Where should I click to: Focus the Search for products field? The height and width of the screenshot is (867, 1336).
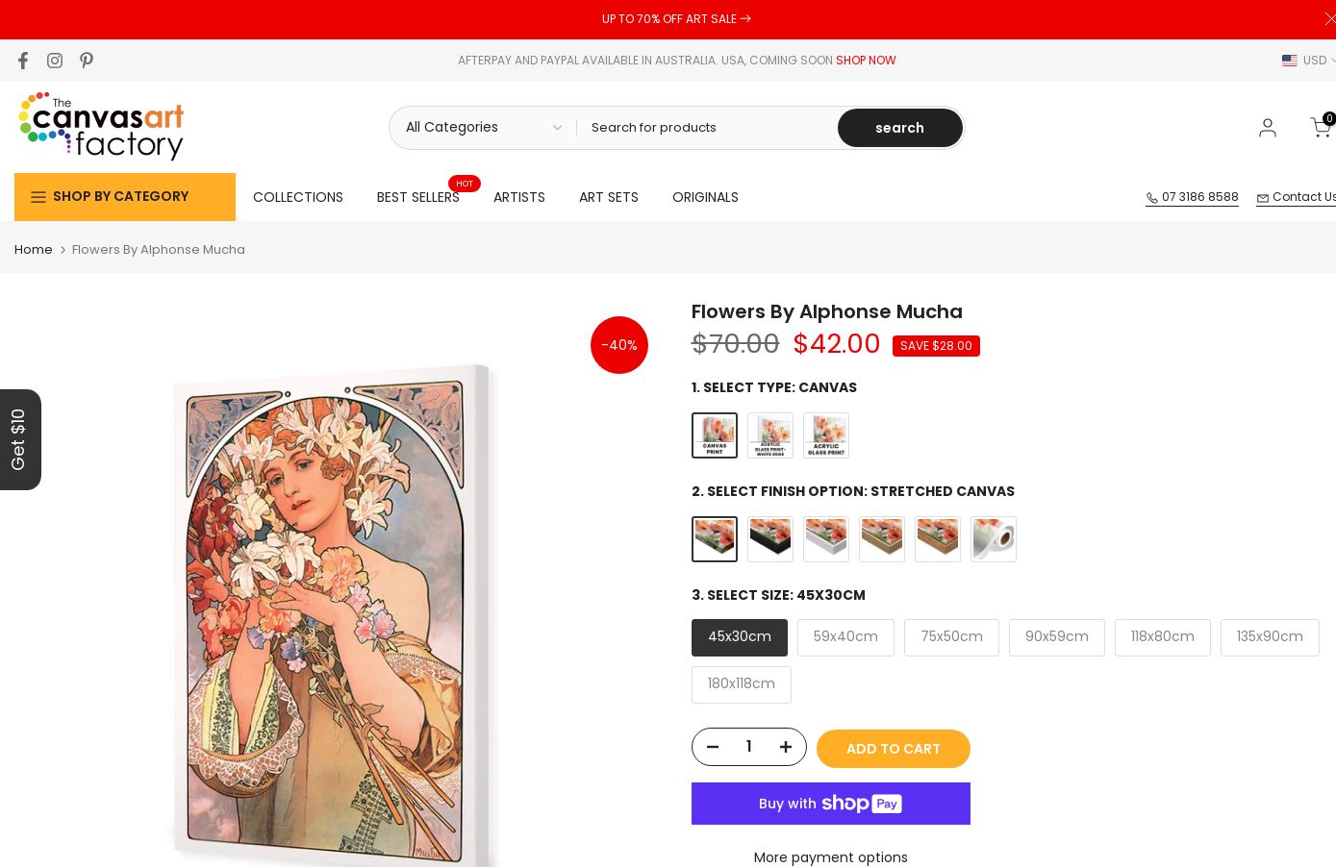tap(707, 128)
